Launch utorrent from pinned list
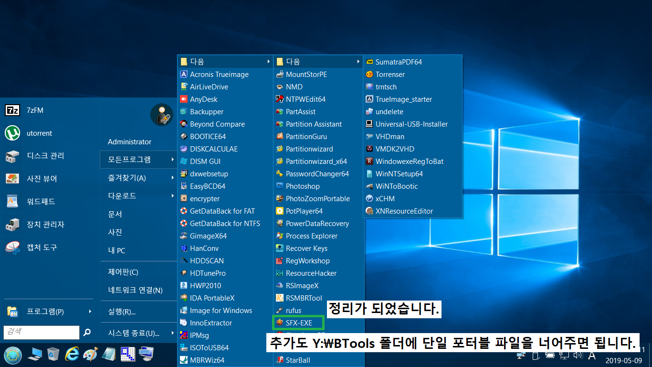This screenshot has height=367, width=652. coord(29,133)
